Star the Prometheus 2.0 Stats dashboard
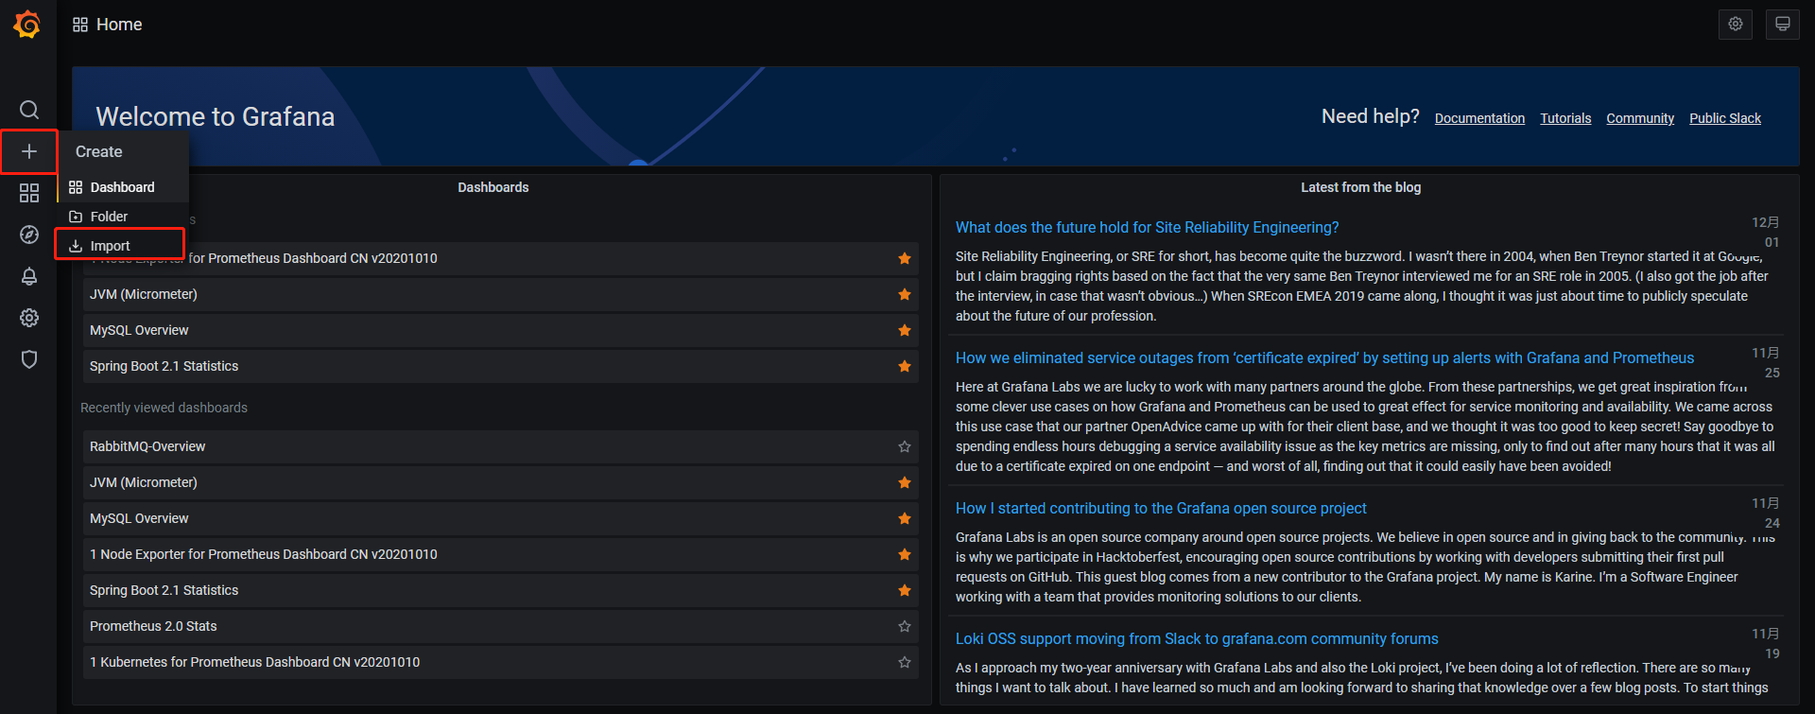1815x714 pixels. (904, 626)
